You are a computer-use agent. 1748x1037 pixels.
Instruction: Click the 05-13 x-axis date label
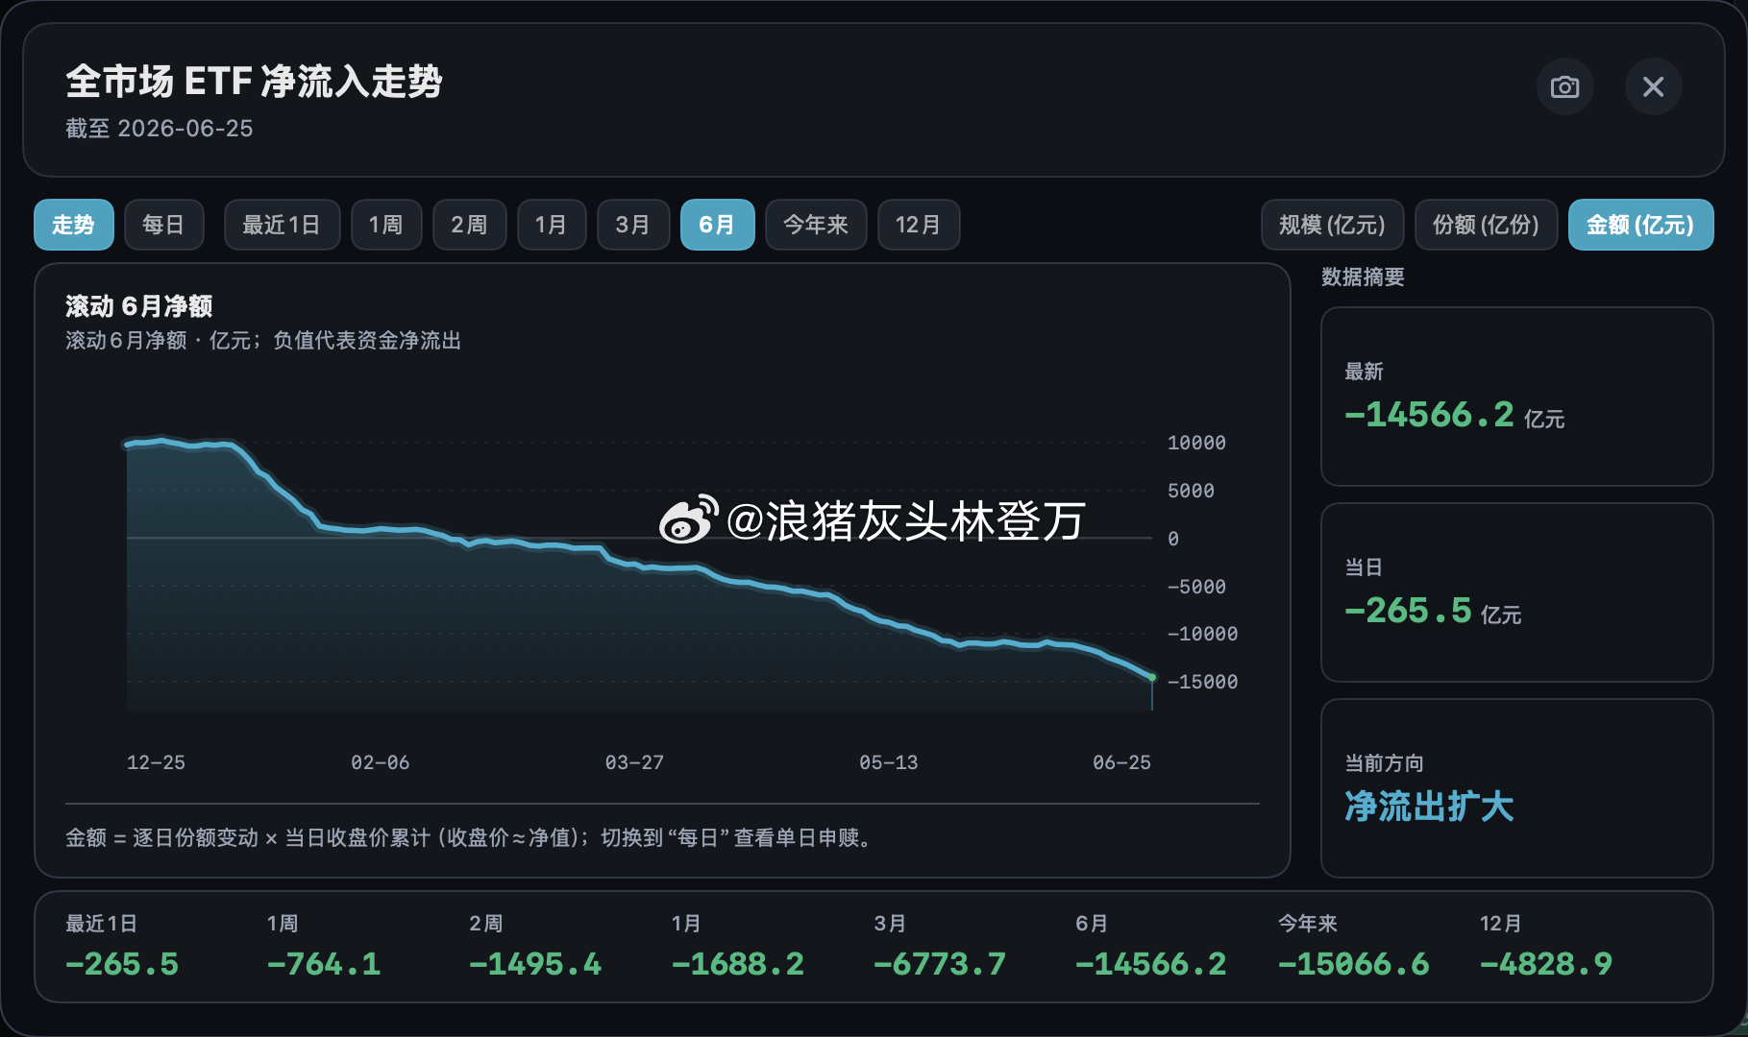click(888, 762)
